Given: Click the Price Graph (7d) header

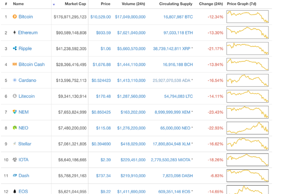Looking at the screenshot, I should 241,4.
